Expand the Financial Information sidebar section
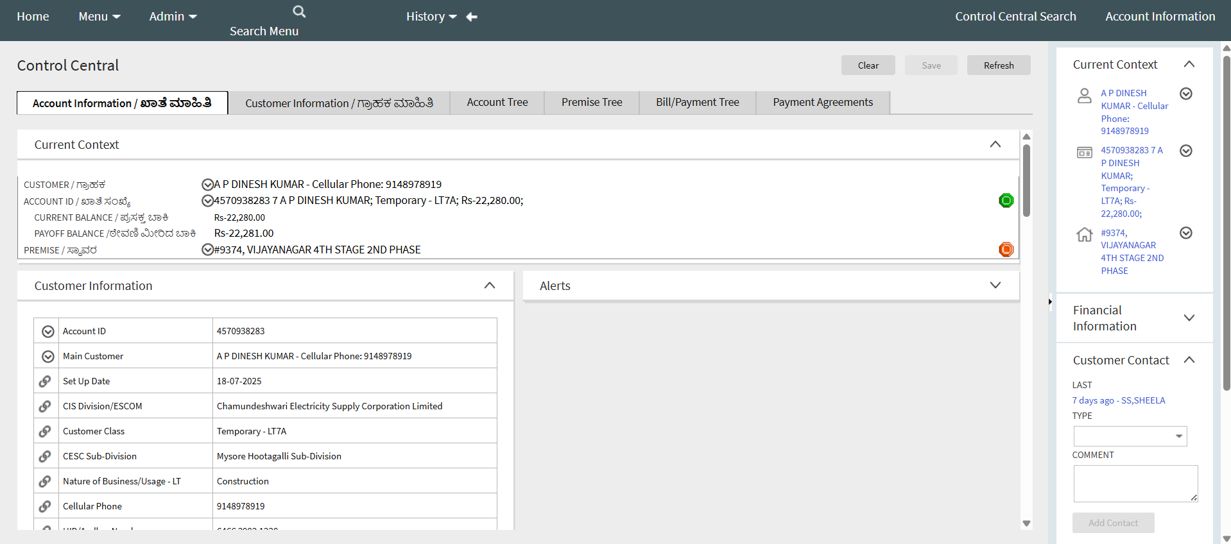 (1189, 318)
